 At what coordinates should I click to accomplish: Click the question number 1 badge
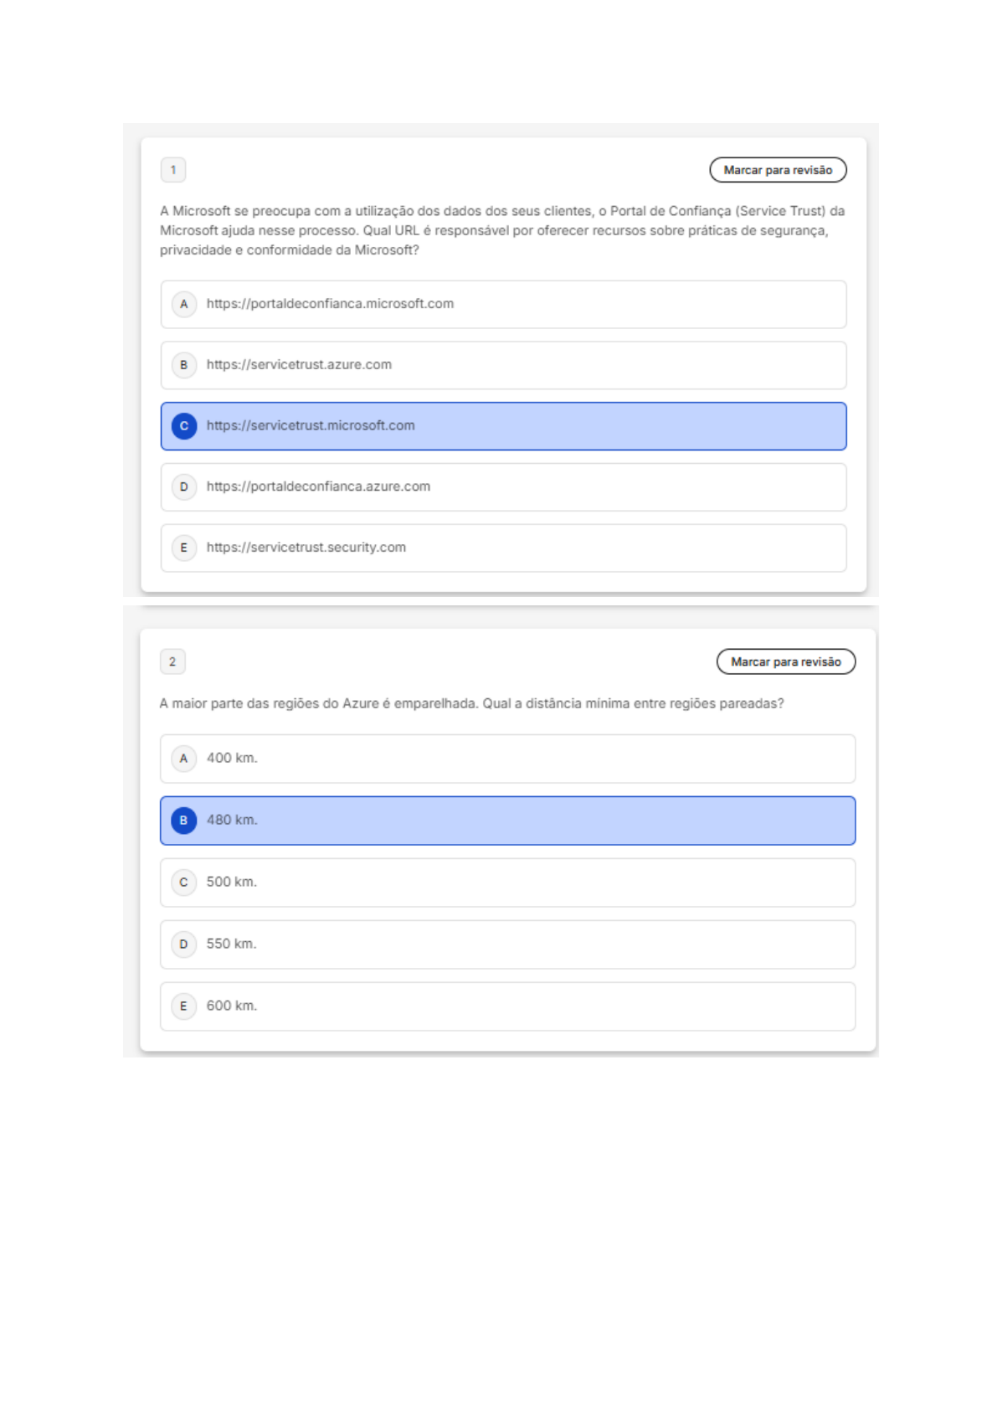coord(173,170)
